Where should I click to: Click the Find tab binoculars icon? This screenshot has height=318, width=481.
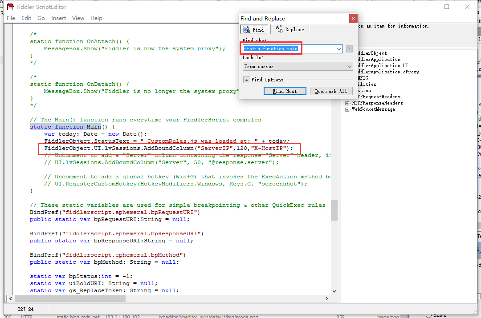point(246,29)
